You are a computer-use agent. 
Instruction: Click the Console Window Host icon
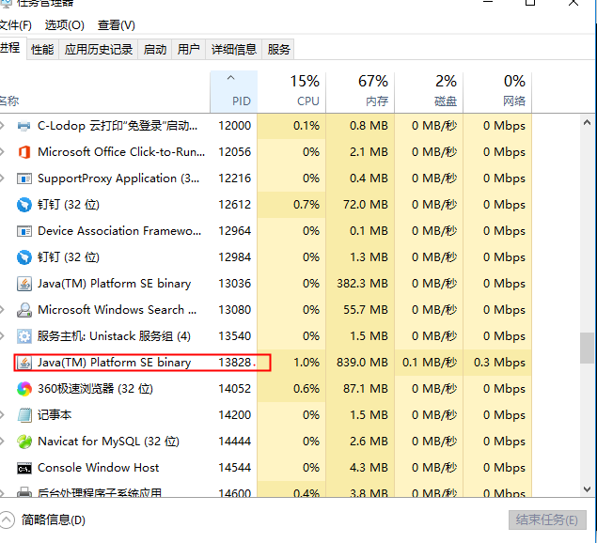(24, 468)
